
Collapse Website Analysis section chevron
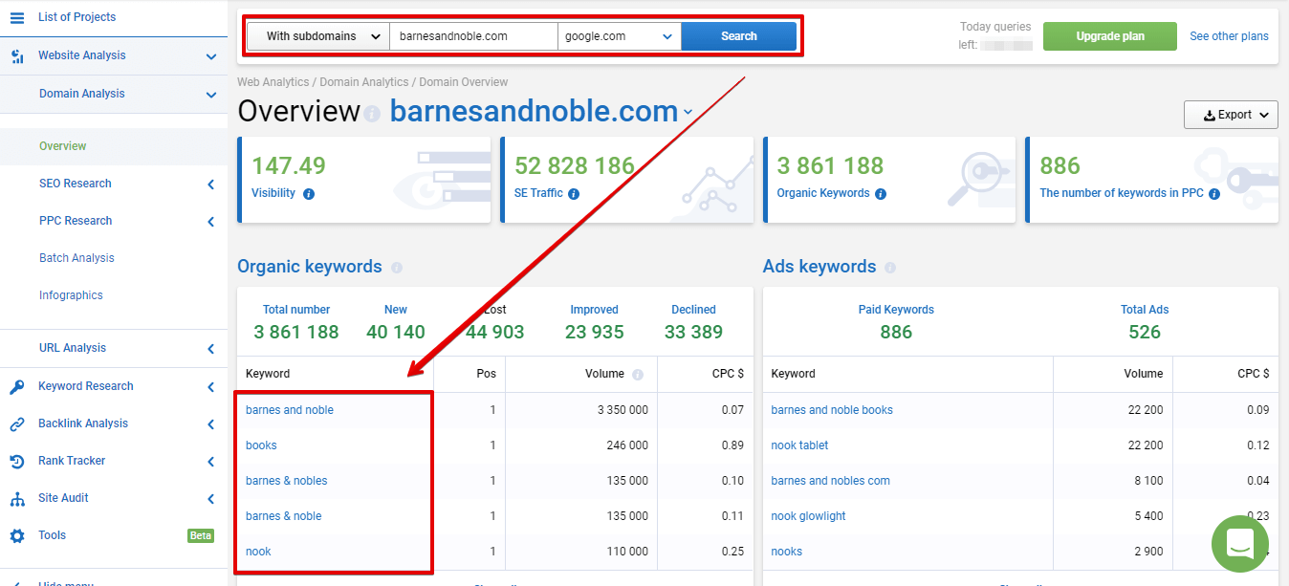[x=211, y=56]
